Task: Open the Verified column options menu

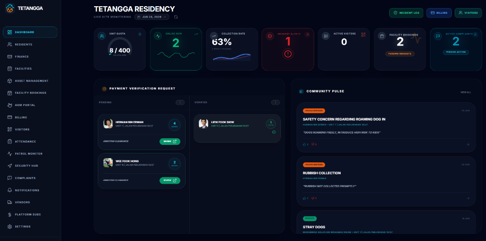Action: (x=275, y=102)
